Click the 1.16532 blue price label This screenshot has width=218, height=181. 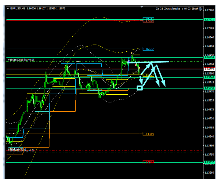pyautogui.click(x=148, y=49)
